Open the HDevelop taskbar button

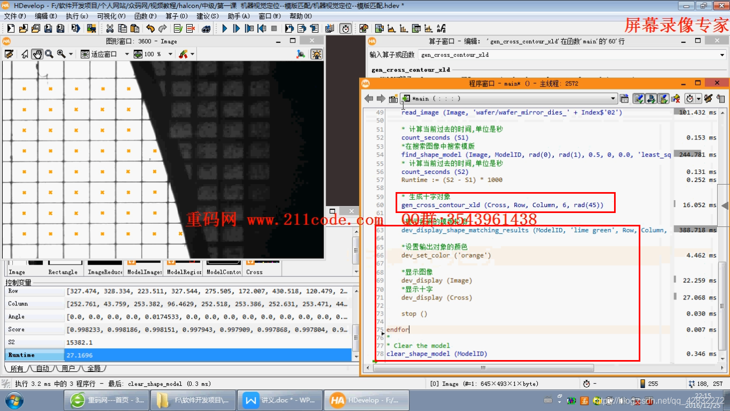point(368,400)
